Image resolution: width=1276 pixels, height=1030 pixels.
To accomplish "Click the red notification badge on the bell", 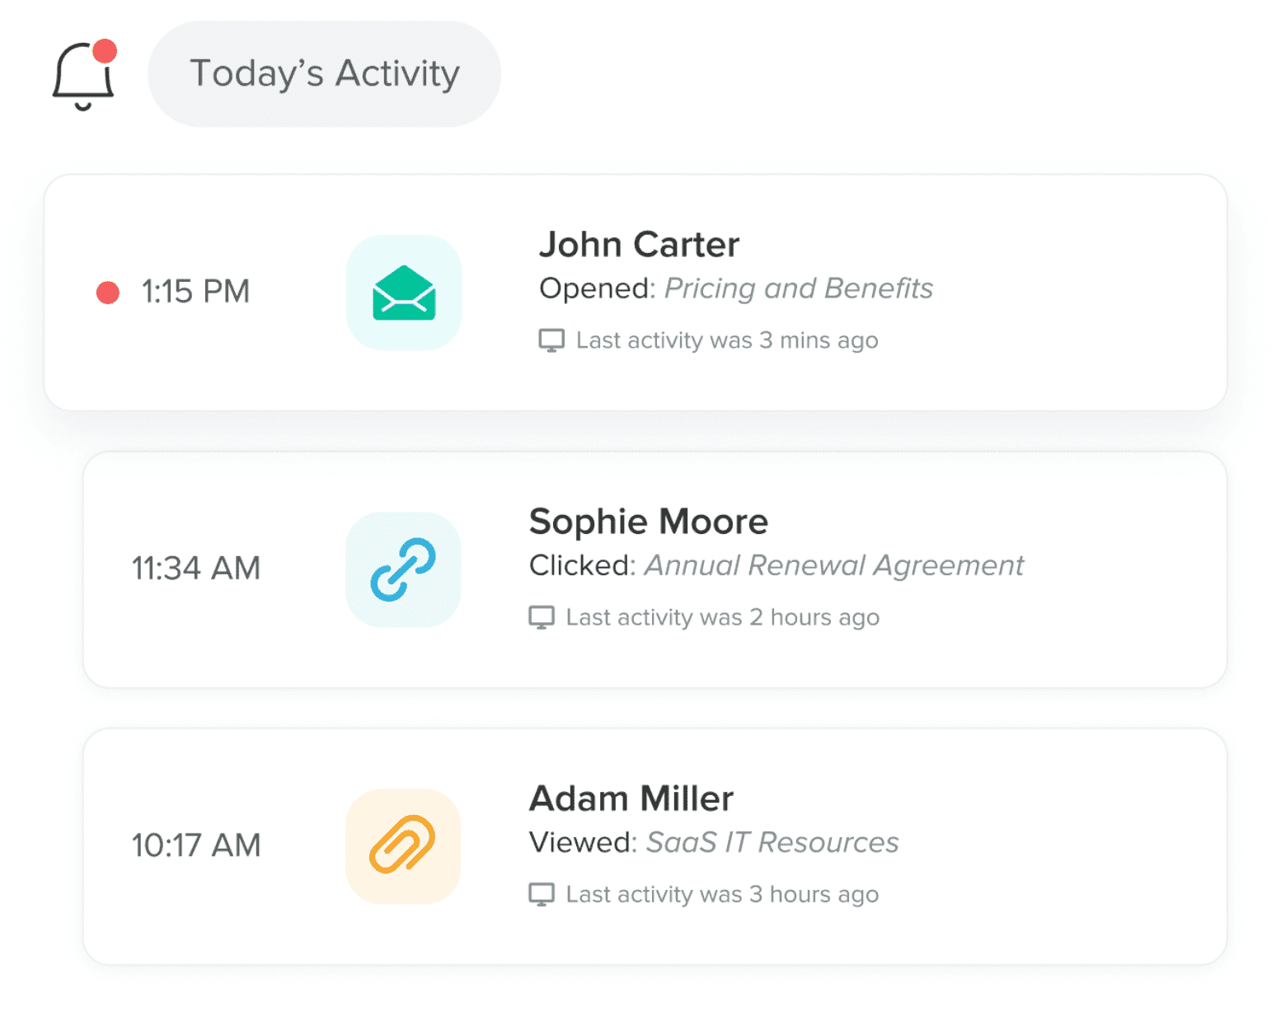I will 105,51.
